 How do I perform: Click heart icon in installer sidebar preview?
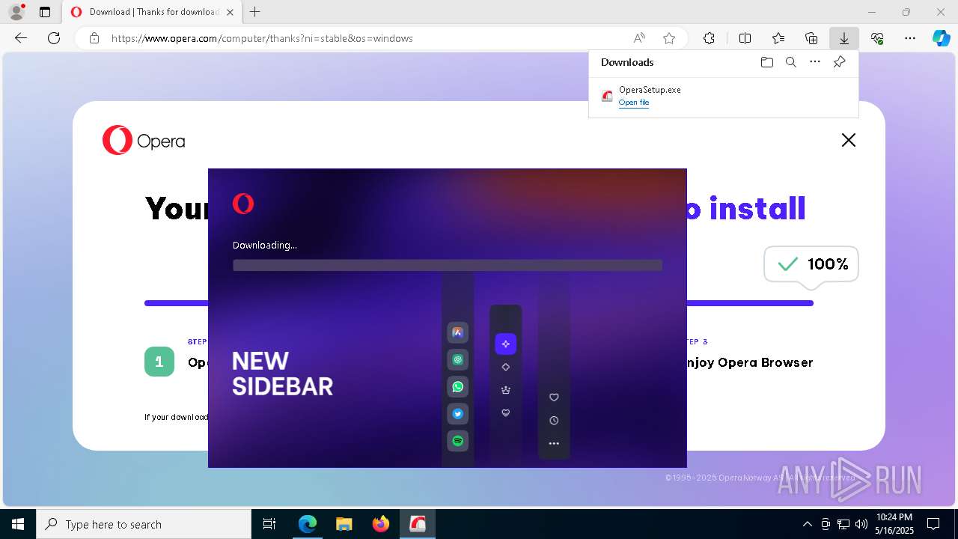(x=554, y=398)
